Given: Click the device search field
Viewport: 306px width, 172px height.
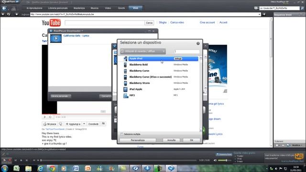Looking at the screenshot, I should 187,51.
